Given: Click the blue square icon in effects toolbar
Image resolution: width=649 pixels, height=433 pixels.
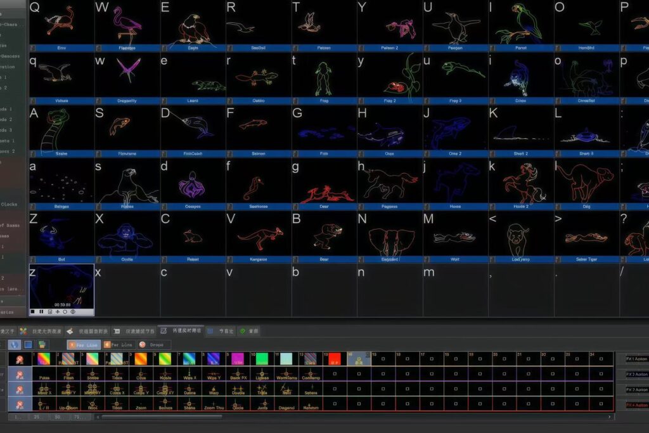Looking at the screenshot, I should coord(28,344).
